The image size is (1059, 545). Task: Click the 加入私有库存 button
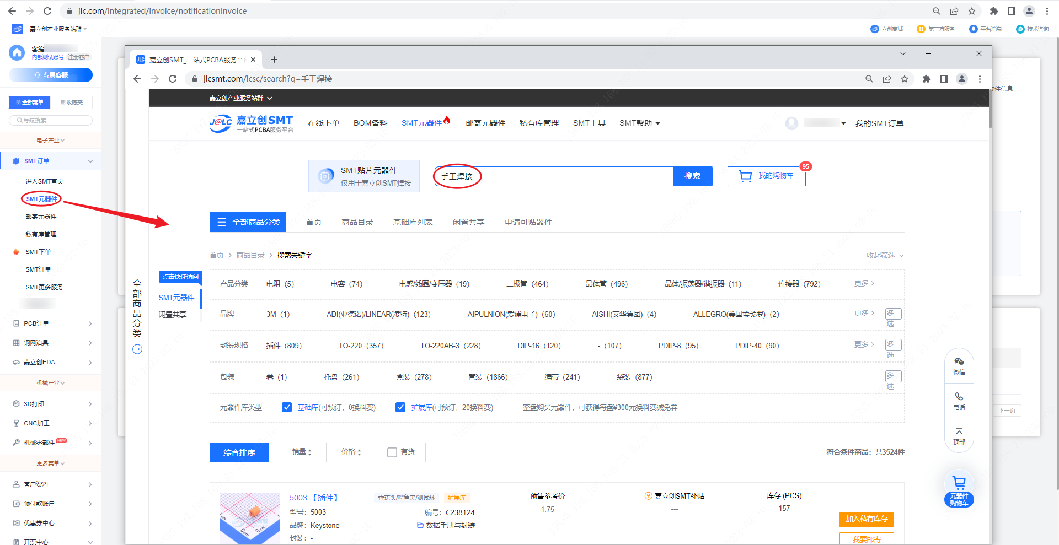point(866,519)
